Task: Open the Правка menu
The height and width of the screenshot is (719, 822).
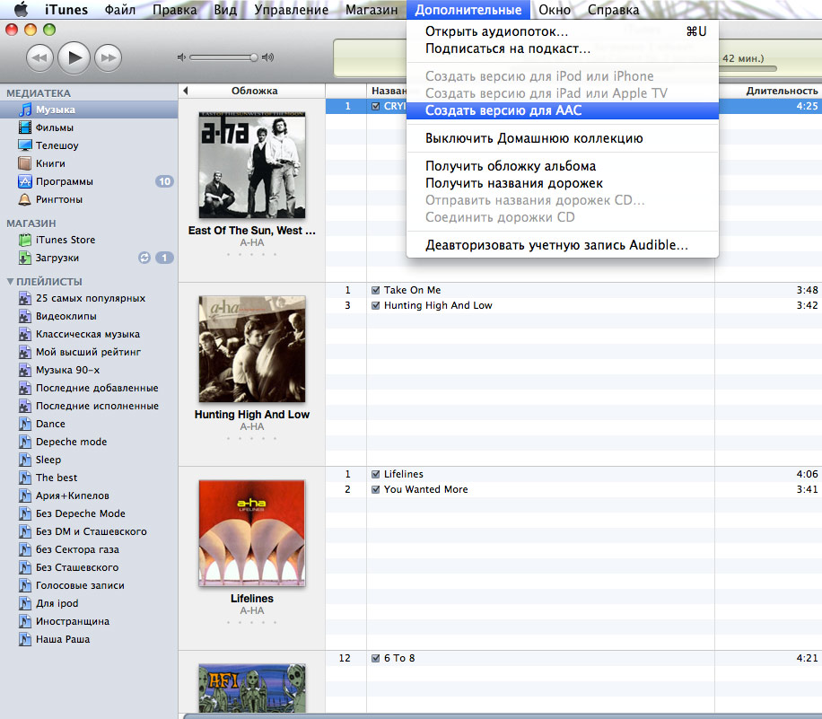Action: pyautogui.click(x=175, y=10)
